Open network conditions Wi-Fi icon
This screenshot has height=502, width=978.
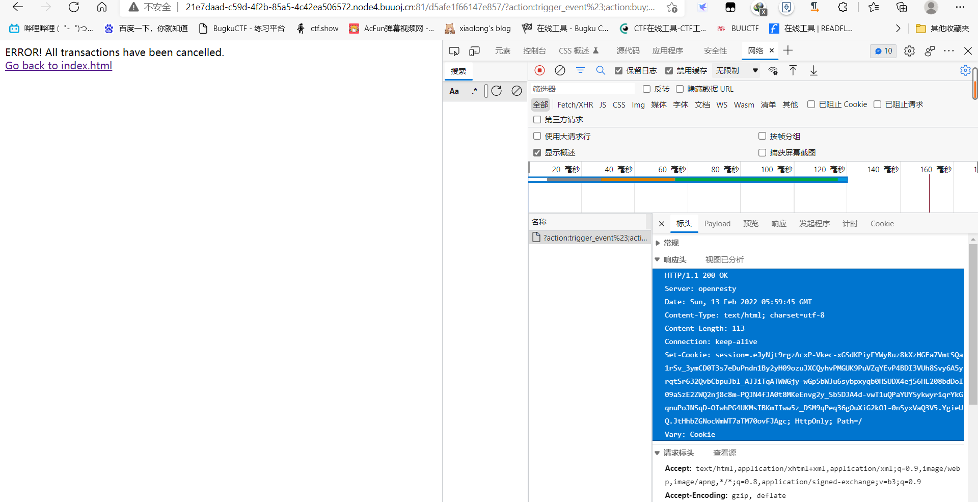pos(773,71)
